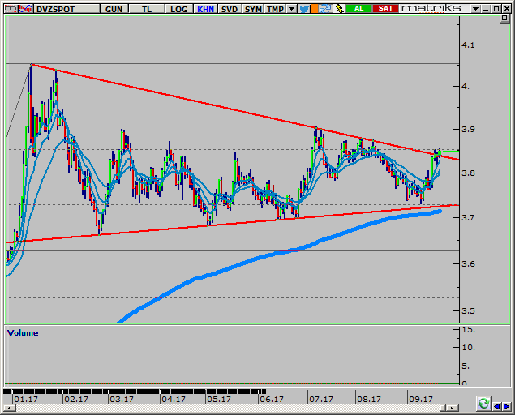
Task: Select the short green horizontal line at last price
Action: (x=450, y=152)
